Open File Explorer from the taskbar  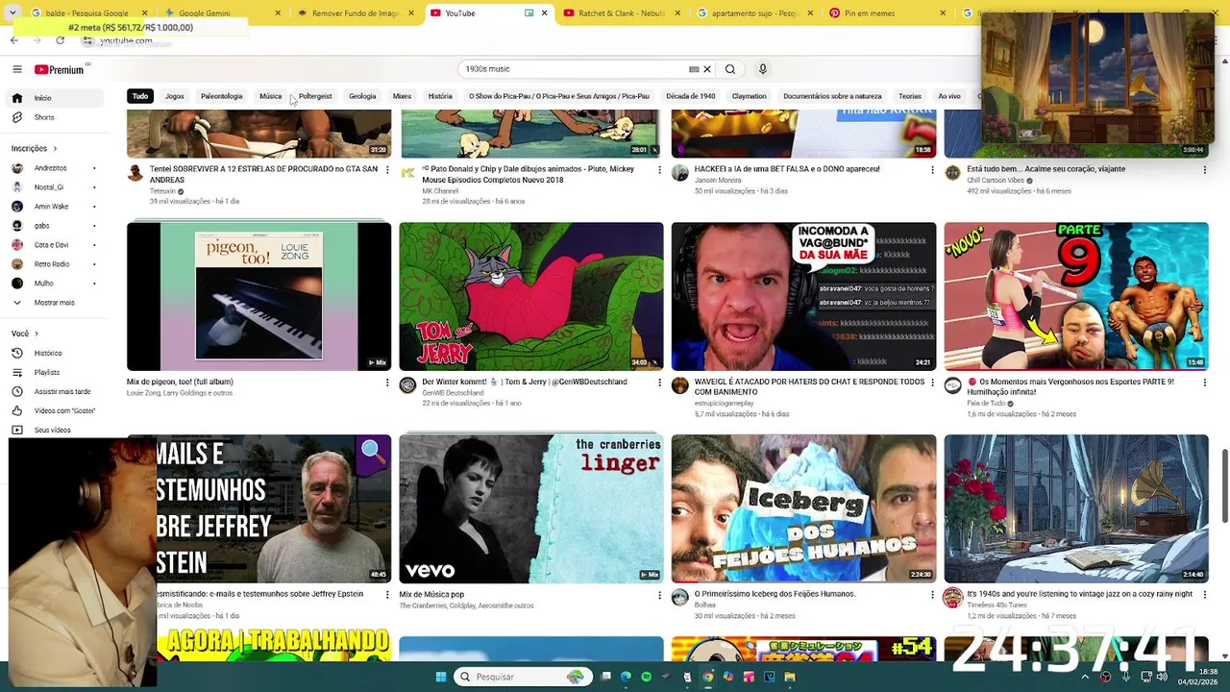click(790, 677)
